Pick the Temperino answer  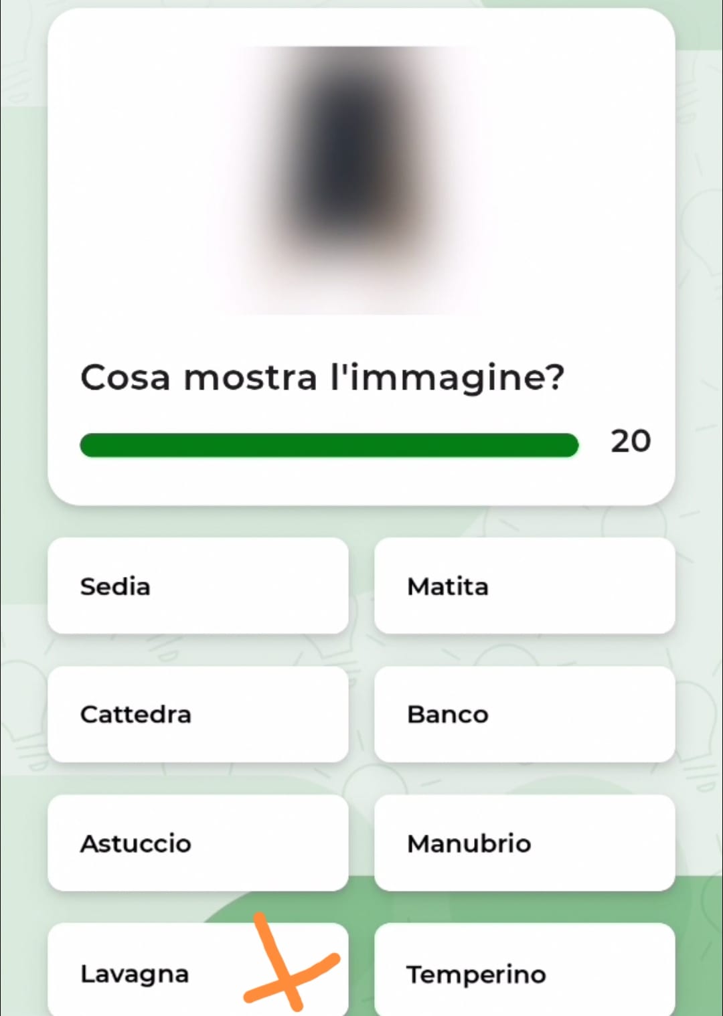click(524, 970)
